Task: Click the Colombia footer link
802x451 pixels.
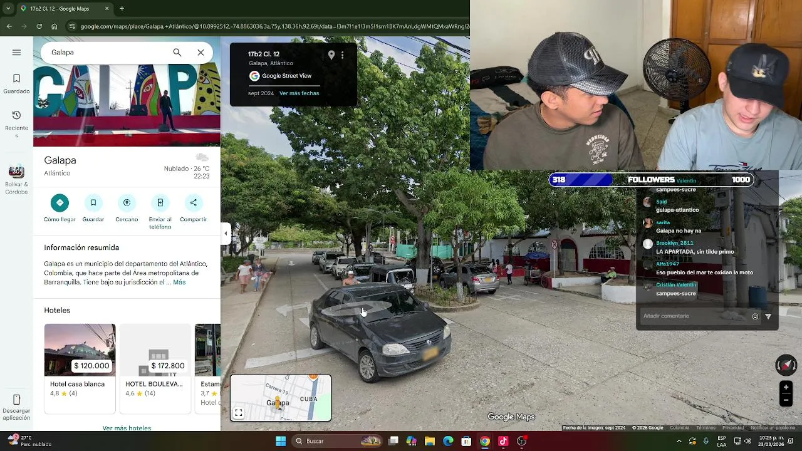Action: (679, 428)
